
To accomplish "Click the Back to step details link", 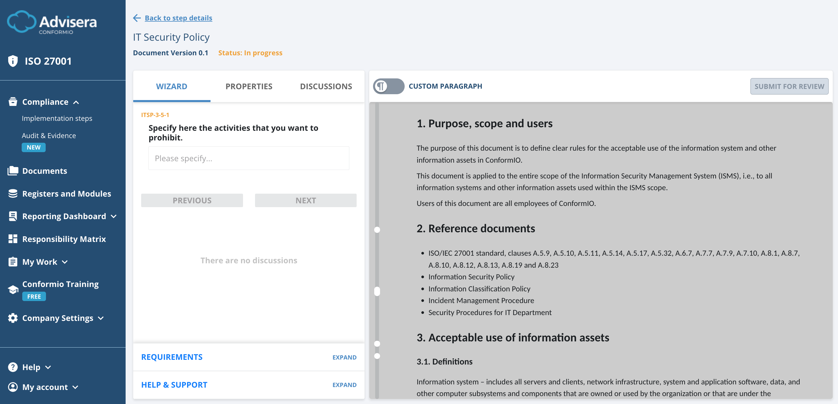I will 178,18.
